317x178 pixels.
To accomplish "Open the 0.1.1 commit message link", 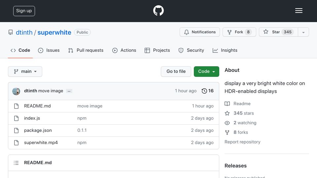I will tap(82, 131).
